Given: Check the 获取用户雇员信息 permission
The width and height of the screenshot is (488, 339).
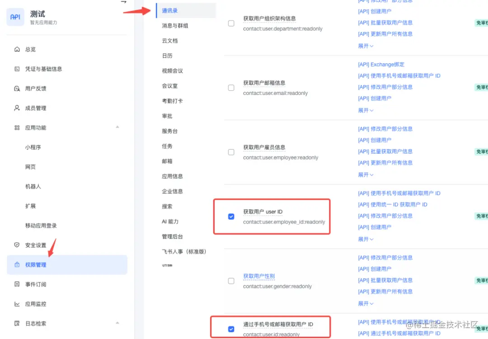Looking at the screenshot, I should [x=231, y=152].
